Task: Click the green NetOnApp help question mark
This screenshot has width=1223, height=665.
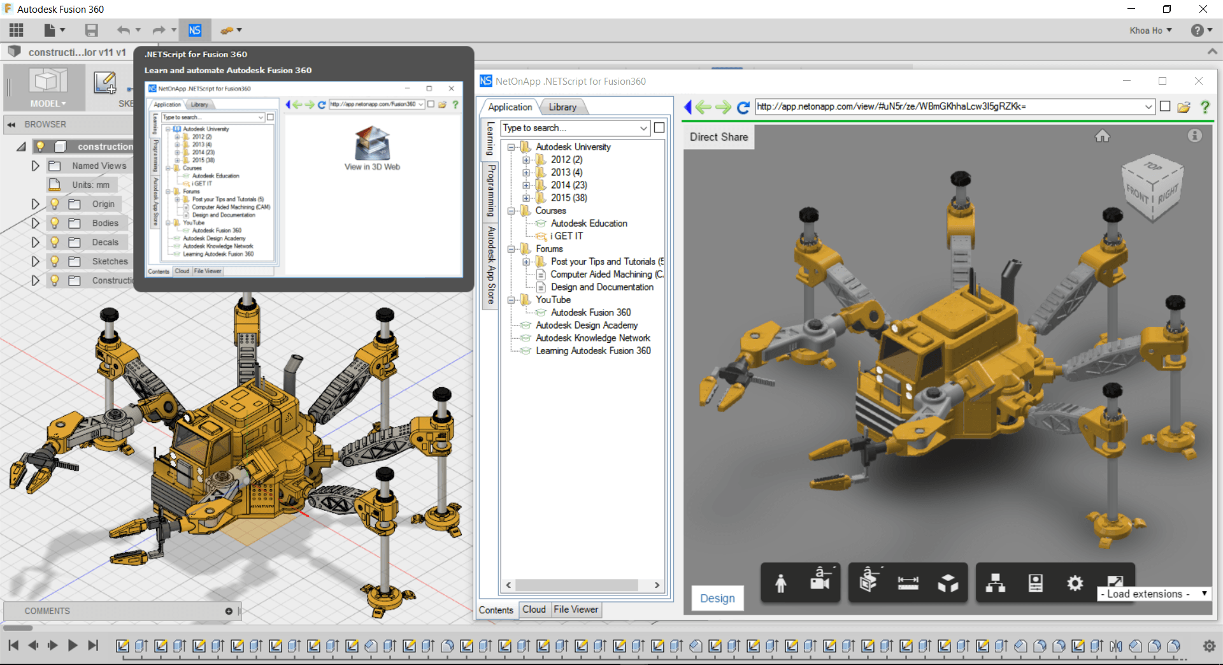Action: pyautogui.click(x=1205, y=107)
